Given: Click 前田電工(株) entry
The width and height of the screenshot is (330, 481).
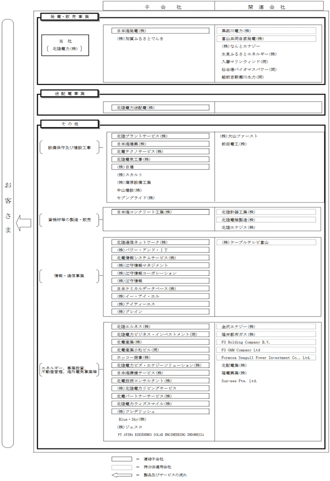Looking at the screenshot, I should (x=234, y=144).
